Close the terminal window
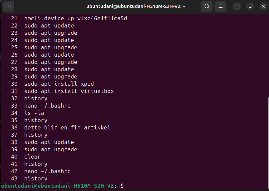This screenshot has width=269, height=191. click(x=263, y=7)
